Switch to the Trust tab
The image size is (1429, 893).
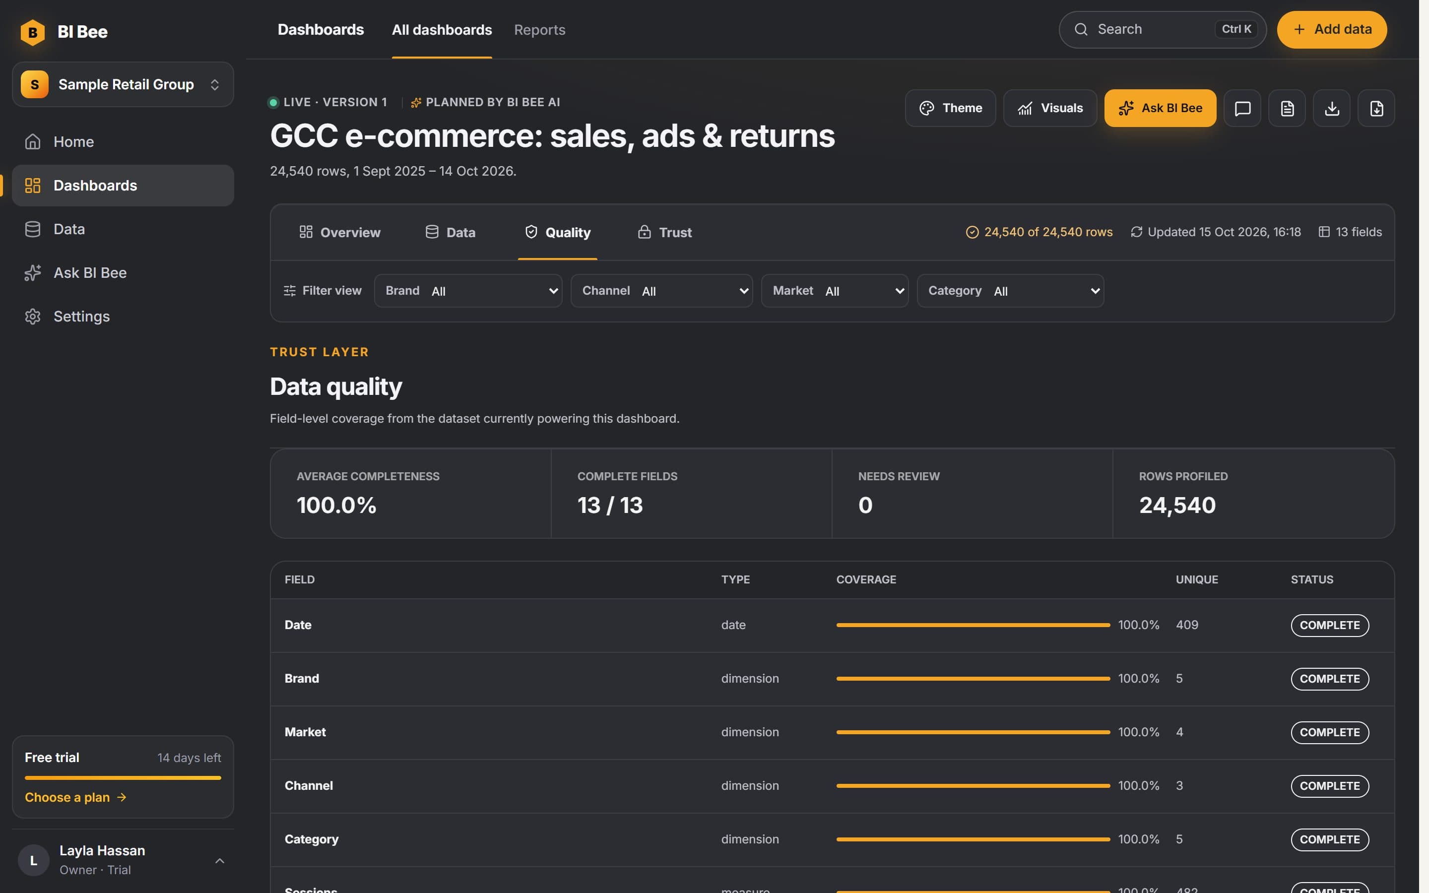(x=665, y=232)
